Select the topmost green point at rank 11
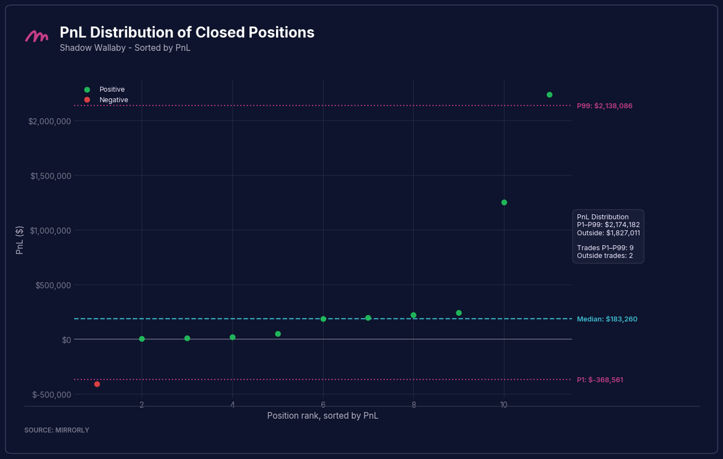 [x=549, y=94]
